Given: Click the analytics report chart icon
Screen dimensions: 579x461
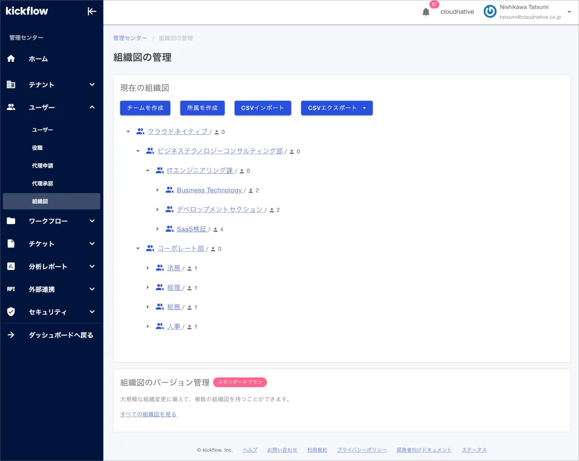Looking at the screenshot, I should click(x=11, y=266).
